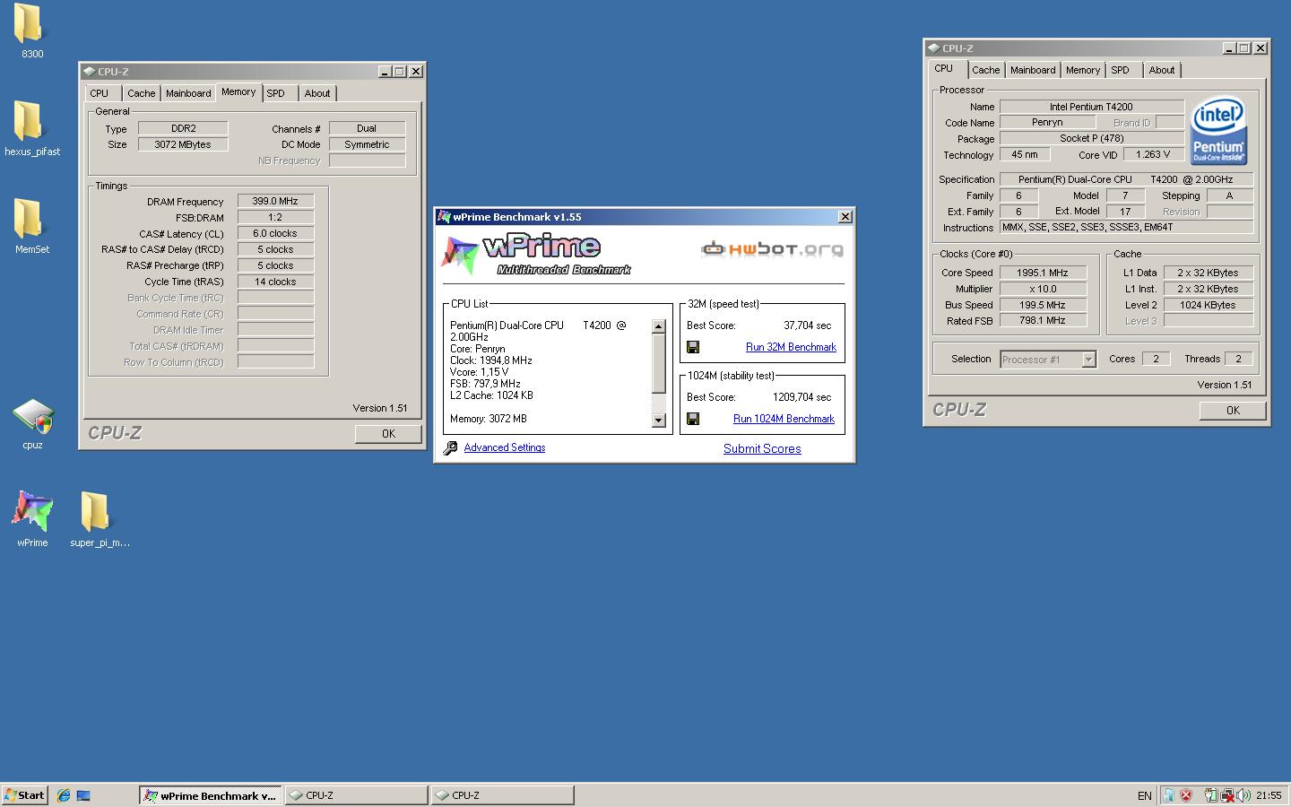This screenshot has height=807, width=1291.
Task: Open About tab in processor CPU-Z window
Action: point(1162,70)
